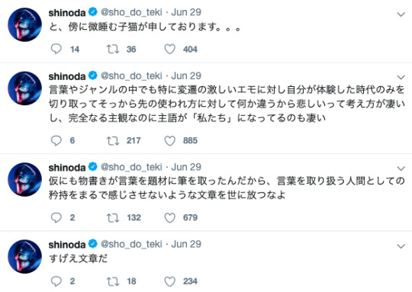This screenshot has height=292, width=412.
Task: Retweet the tweet with 36 retweets
Action: [x=113, y=49]
